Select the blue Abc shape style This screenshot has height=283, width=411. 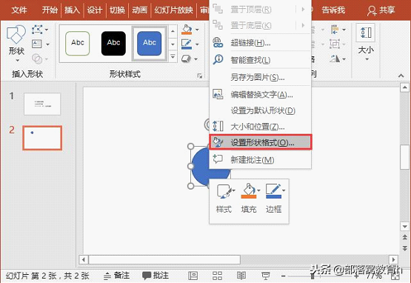click(150, 43)
